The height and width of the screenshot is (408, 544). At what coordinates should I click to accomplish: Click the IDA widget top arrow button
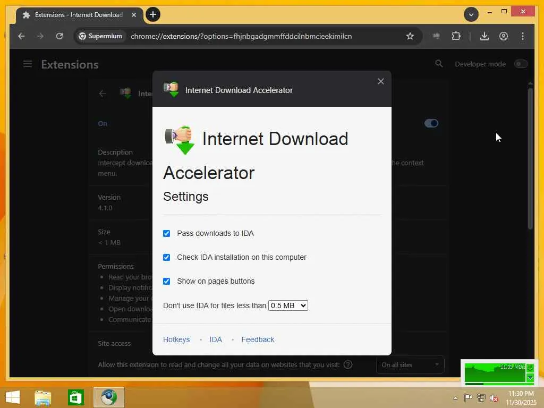click(x=530, y=368)
